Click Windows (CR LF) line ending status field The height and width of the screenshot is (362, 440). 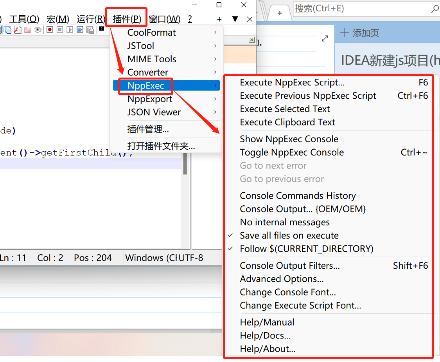(151, 257)
